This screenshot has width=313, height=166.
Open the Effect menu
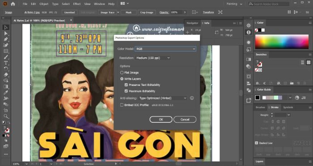77,4
